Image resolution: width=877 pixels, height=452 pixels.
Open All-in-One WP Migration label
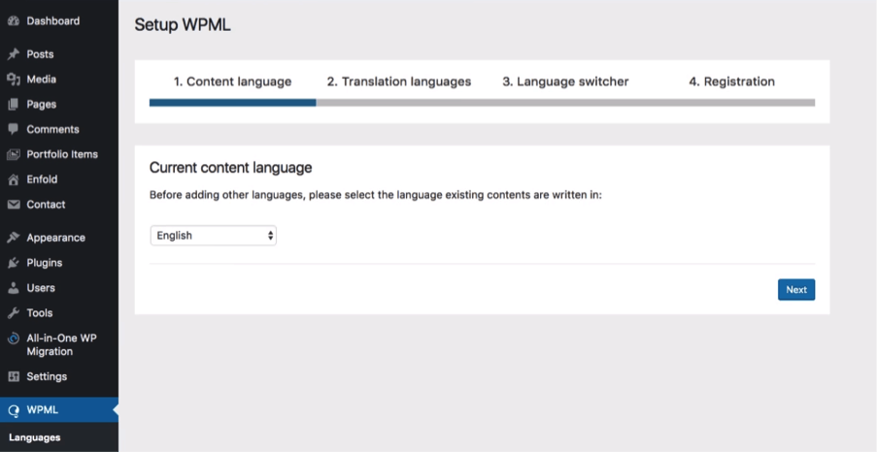61,344
